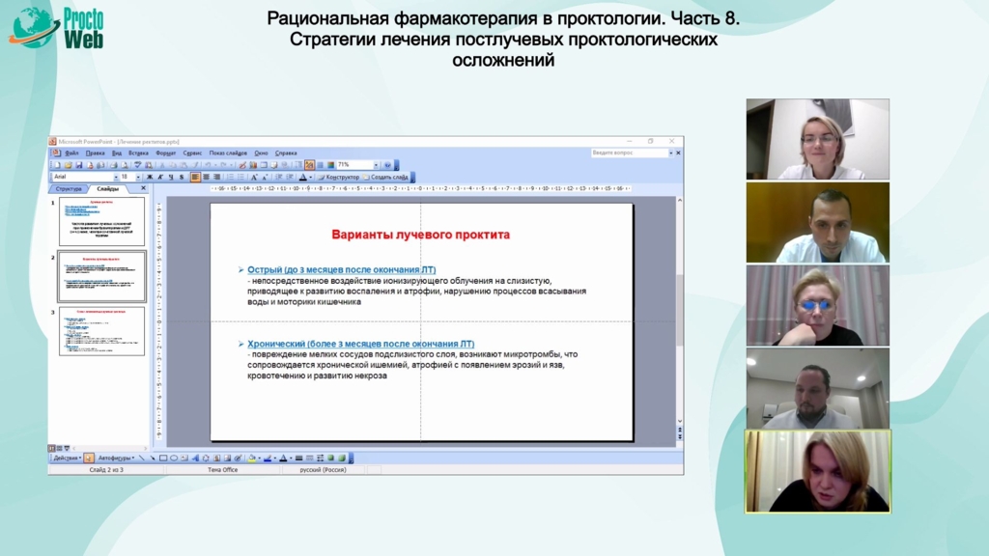Screen dimensions: 989x556
Task: Select the Line drawing tool
Action: click(142, 459)
